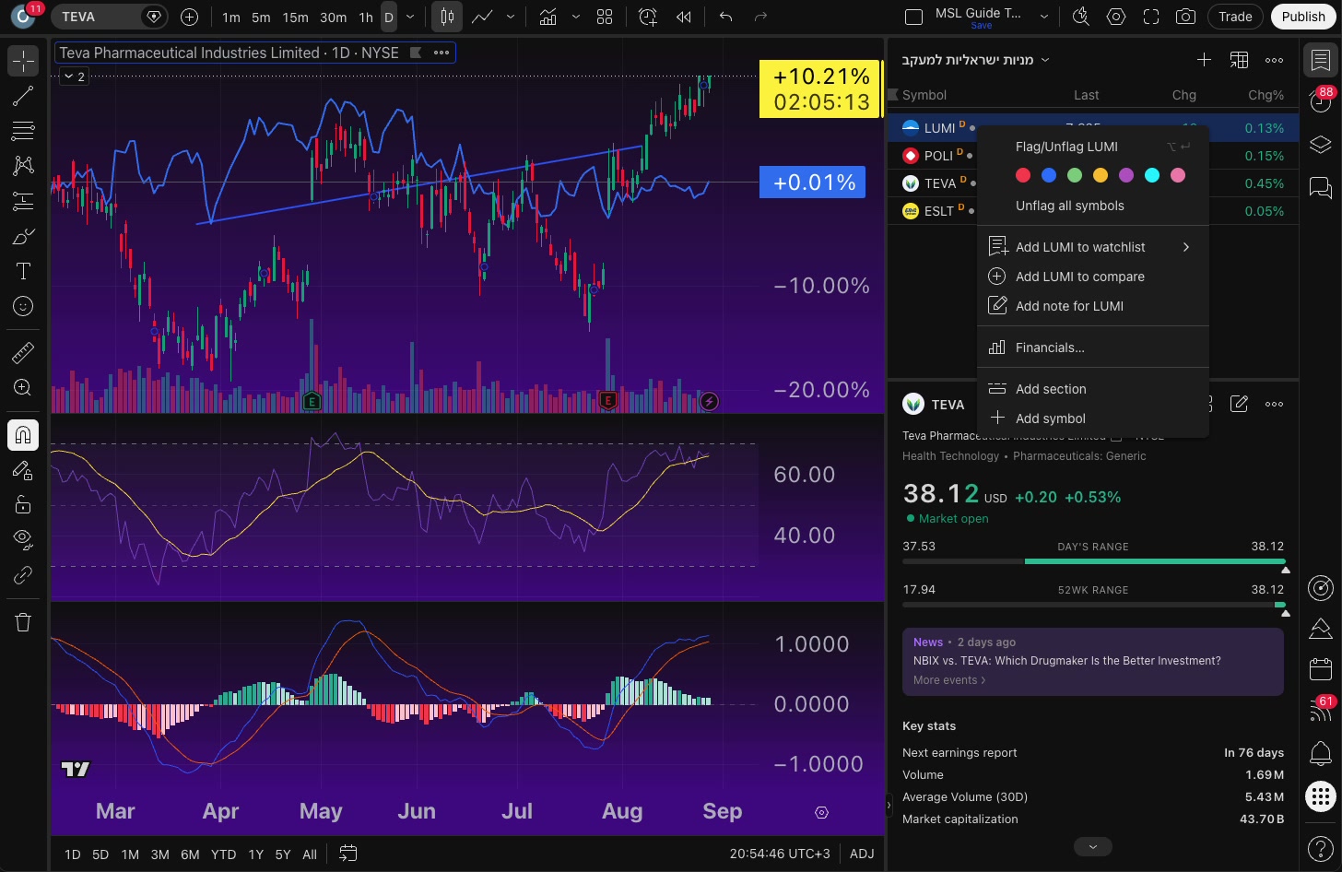Activate the zoom in tool
Screen dimensions: 1342x872
tap(23, 387)
